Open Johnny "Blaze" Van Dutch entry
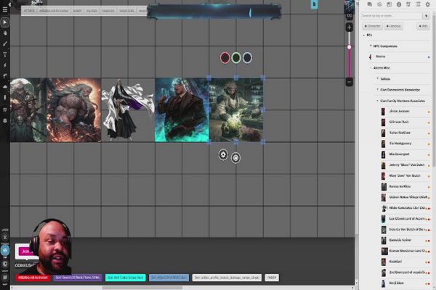This screenshot has width=436, height=290. (x=405, y=165)
